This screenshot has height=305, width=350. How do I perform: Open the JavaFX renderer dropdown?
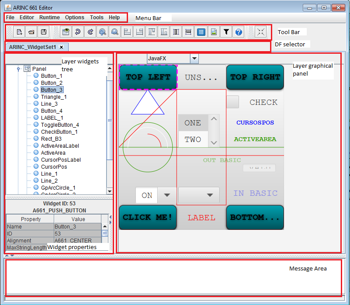194,58
